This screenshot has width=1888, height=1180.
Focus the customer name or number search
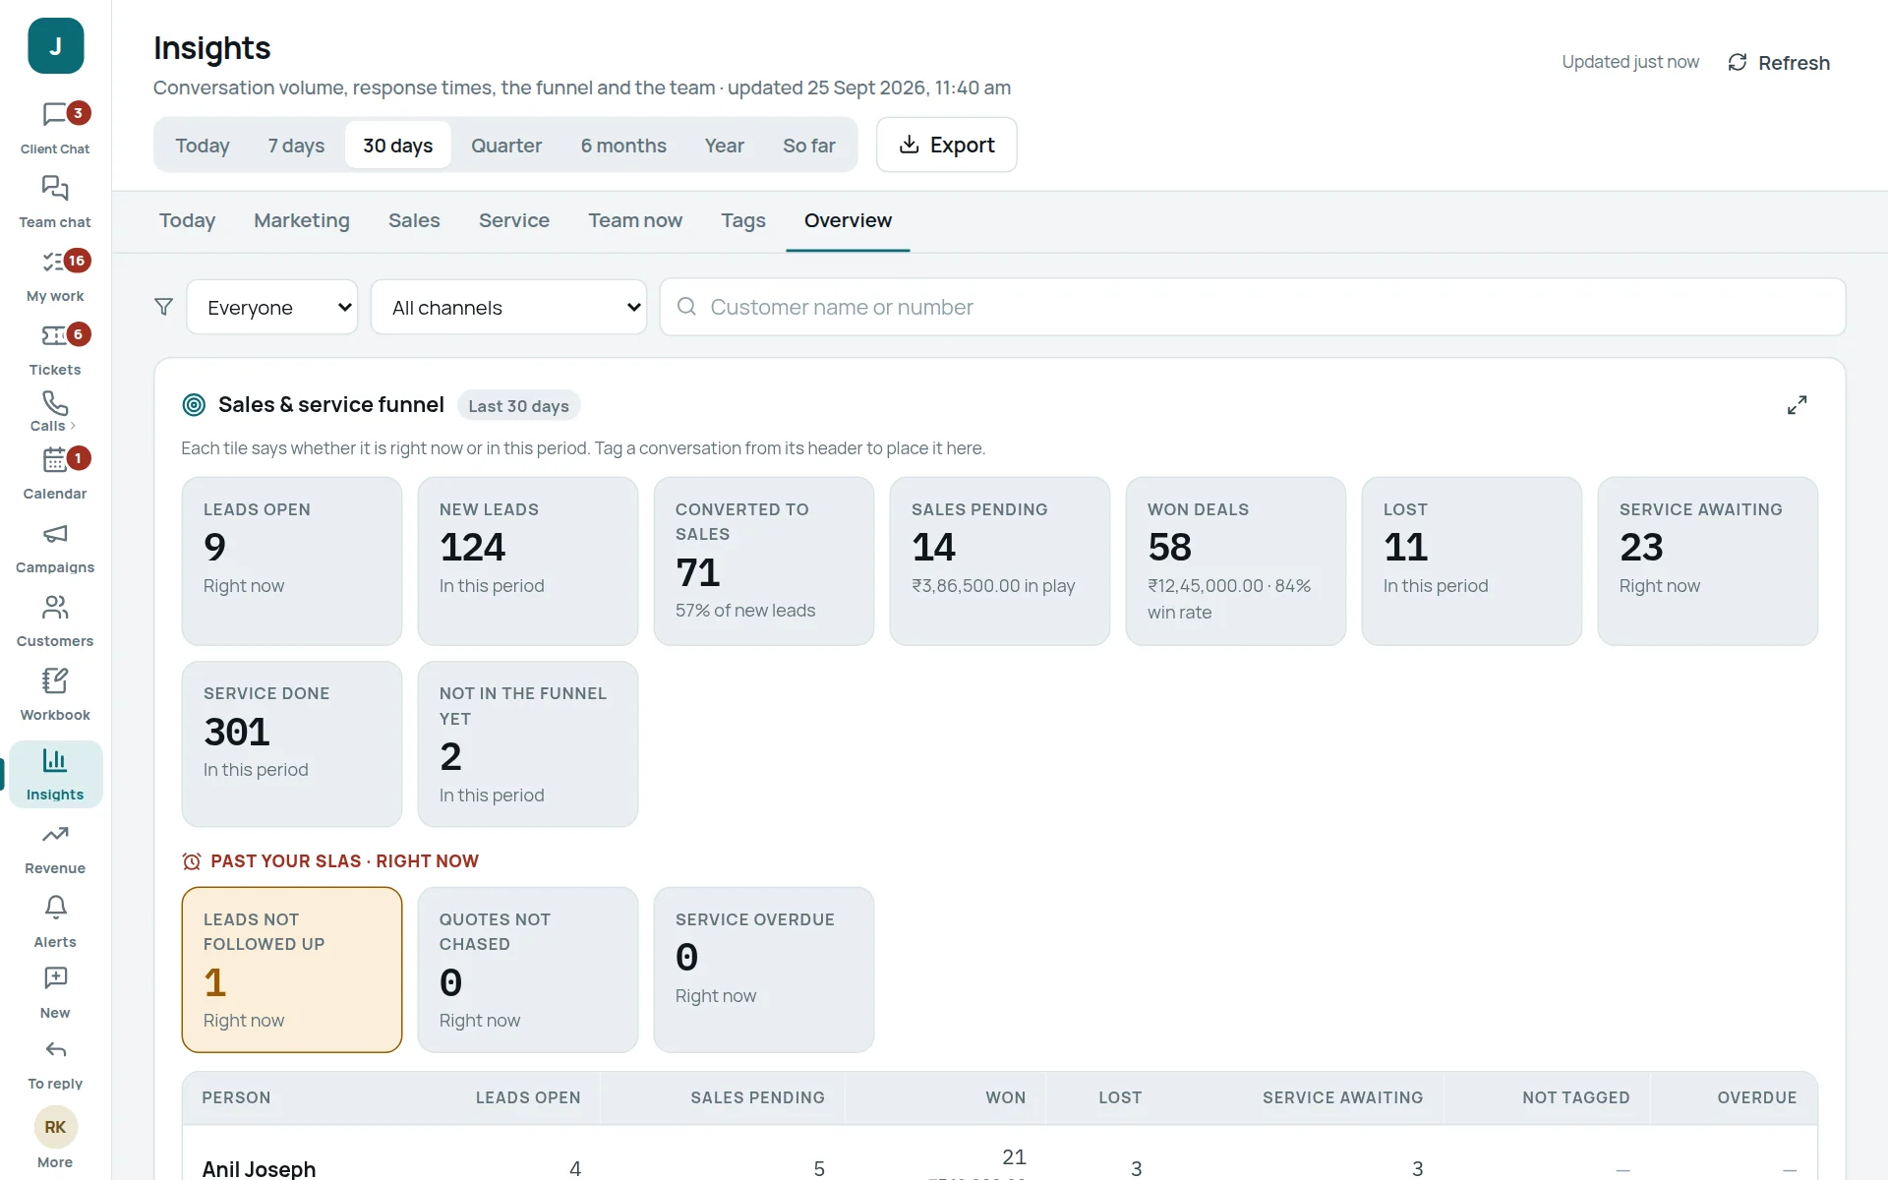pyautogui.click(x=1253, y=307)
